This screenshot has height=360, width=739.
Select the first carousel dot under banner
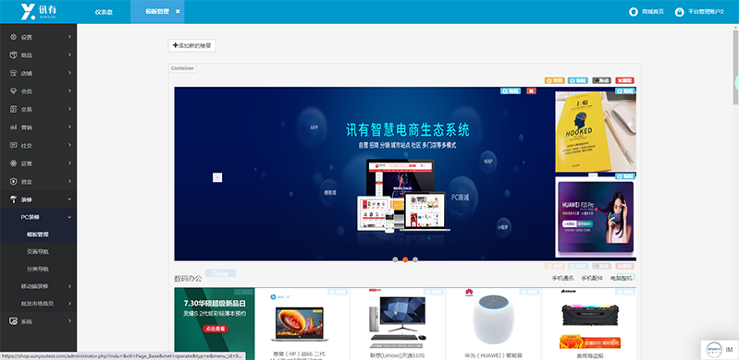395,259
